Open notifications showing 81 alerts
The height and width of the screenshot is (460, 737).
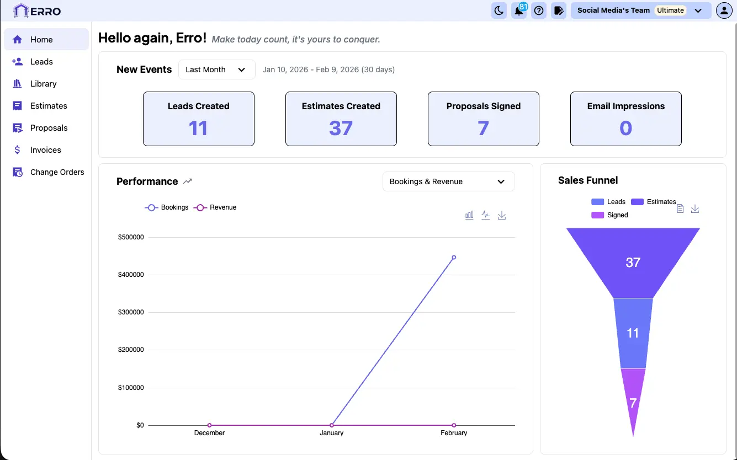518,10
